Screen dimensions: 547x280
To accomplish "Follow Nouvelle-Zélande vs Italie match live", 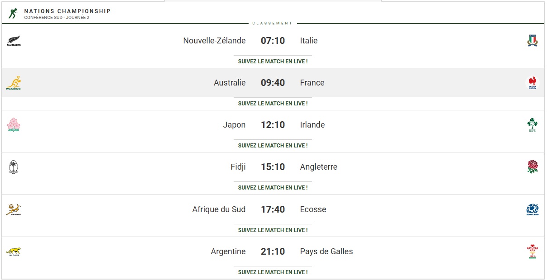I will pos(273,61).
